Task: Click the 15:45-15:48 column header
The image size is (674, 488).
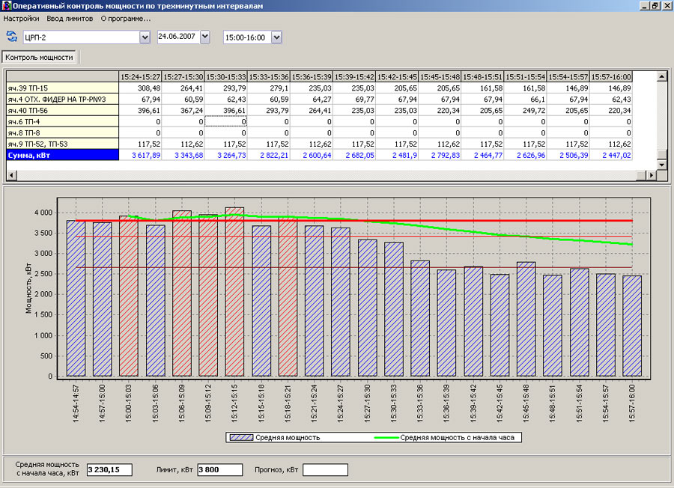Action: coord(440,76)
